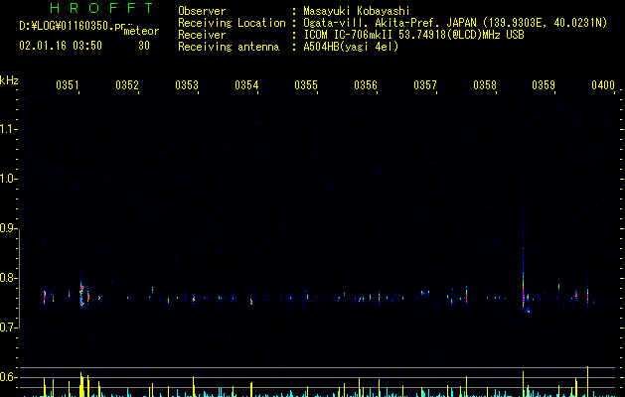The height and width of the screenshot is (397, 625).
Task: Click the 0.9 kHz axis label
Action: [x=9, y=228]
